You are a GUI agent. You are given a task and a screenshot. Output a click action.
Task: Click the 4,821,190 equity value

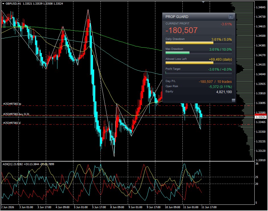(x=224, y=92)
